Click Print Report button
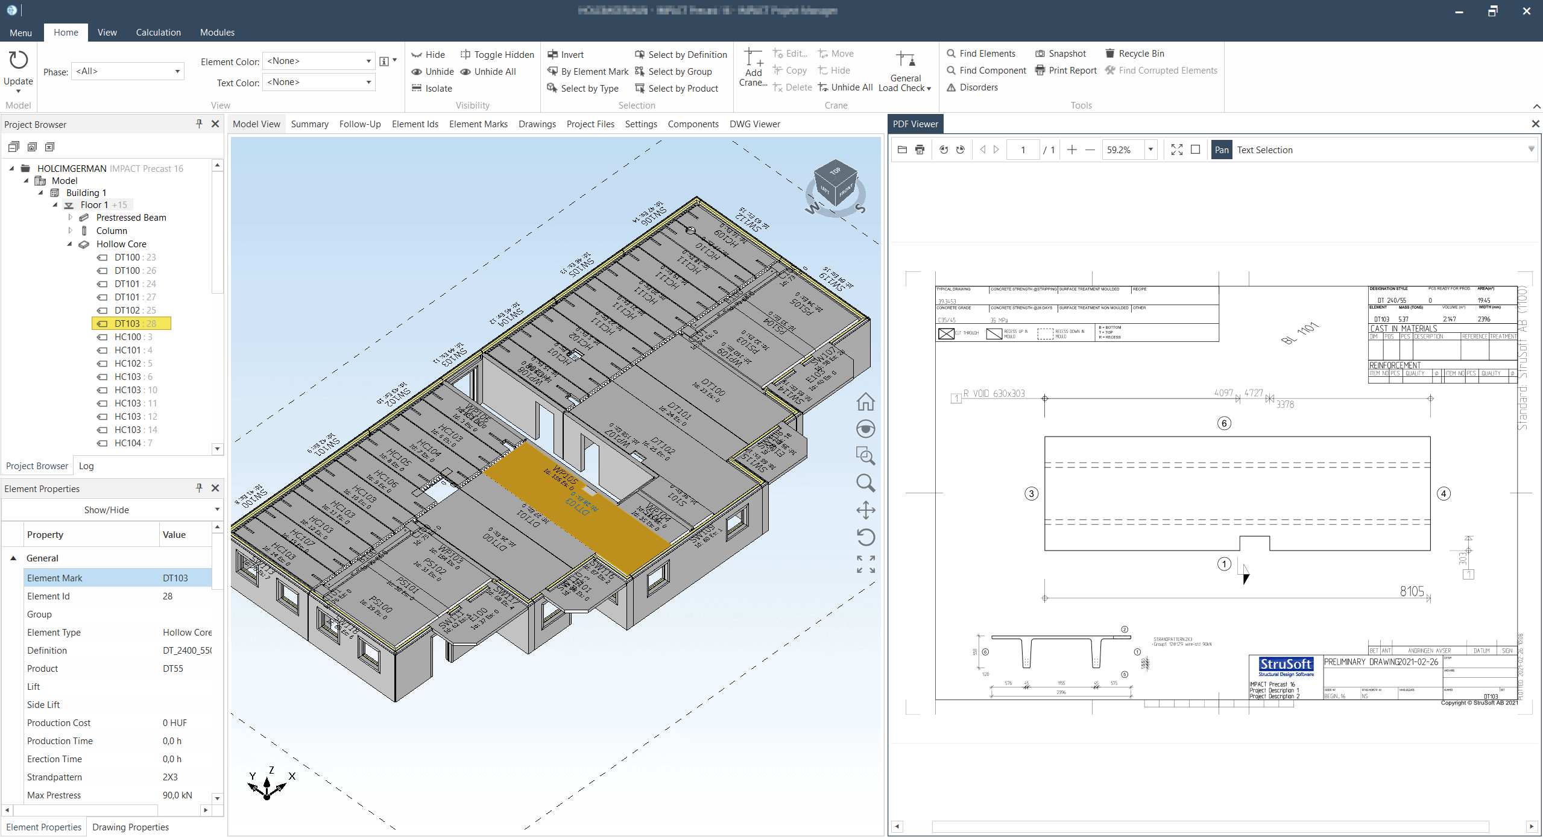Viewport: 1543px width, 837px height. coord(1066,71)
